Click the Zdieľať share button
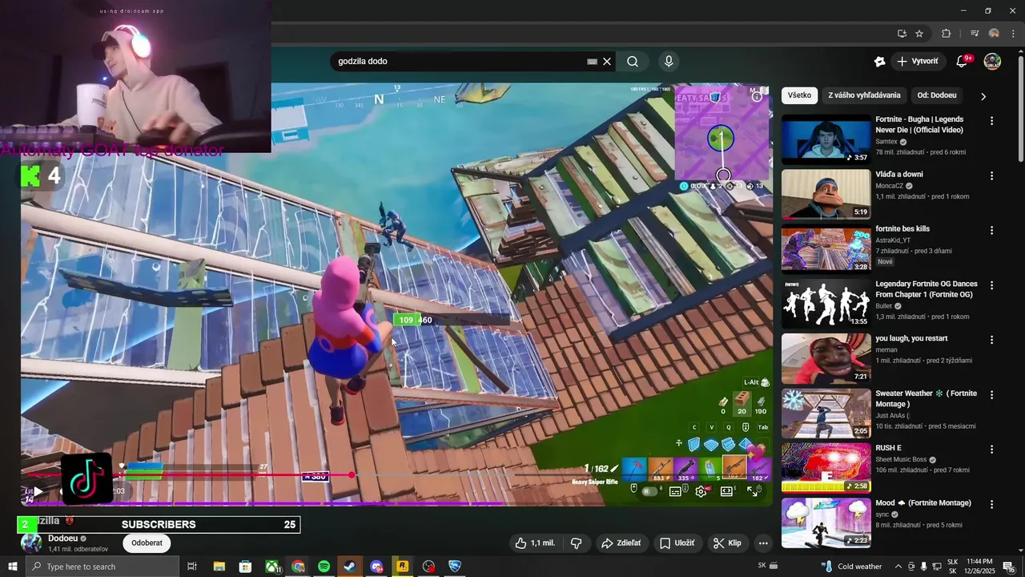 coord(622,543)
